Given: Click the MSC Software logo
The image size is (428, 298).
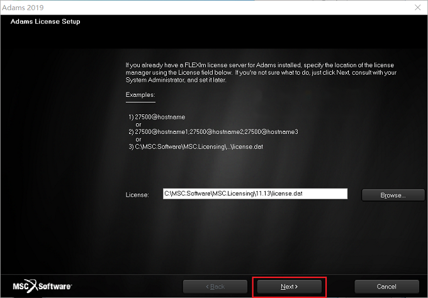Looking at the screenshot, I should tap(42, 286).
